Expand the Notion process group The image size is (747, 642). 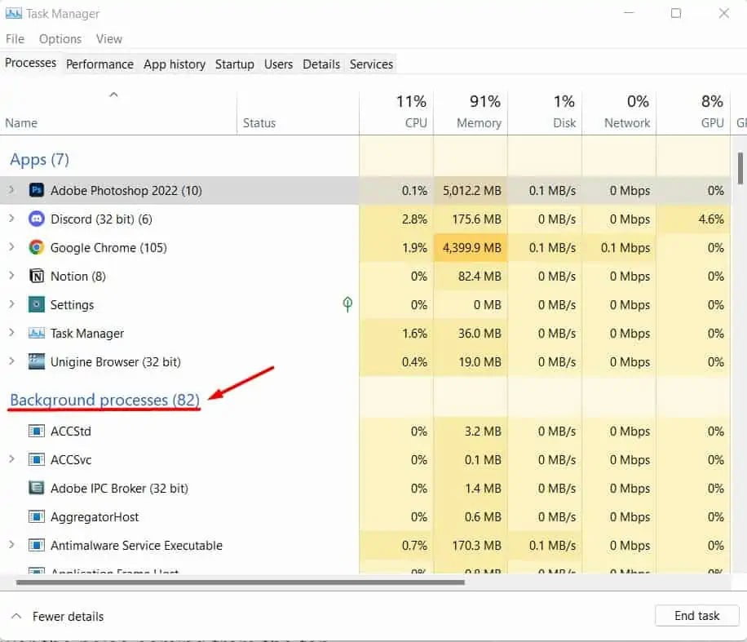tap(11, 276)
